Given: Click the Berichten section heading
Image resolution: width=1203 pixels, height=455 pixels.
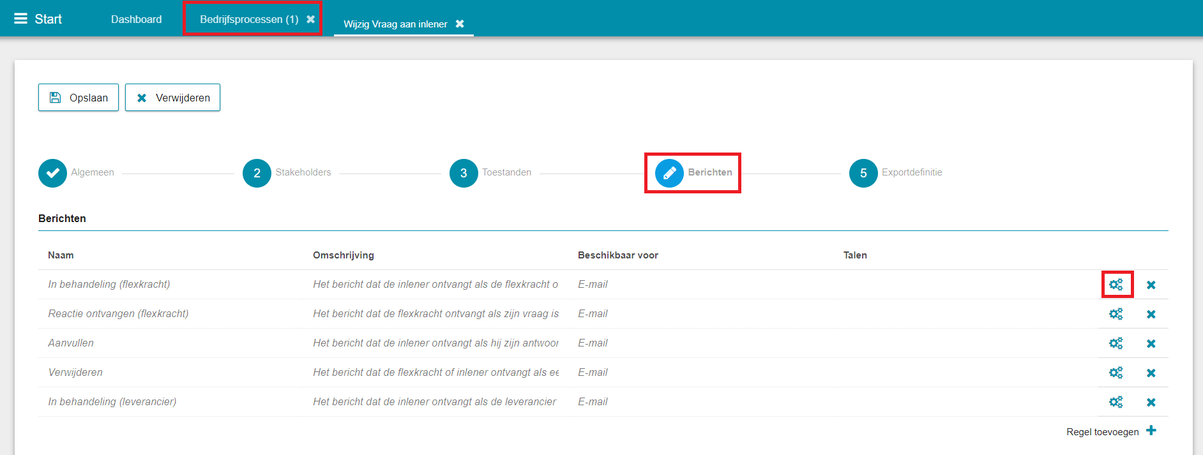Looking at the screenshot, I should [62, 218].
